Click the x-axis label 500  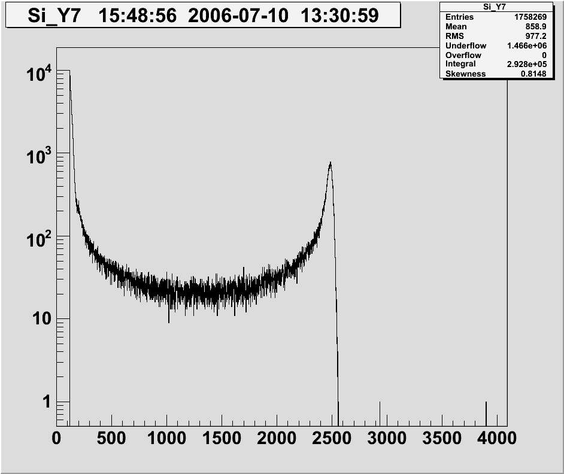tap(111, 439)
